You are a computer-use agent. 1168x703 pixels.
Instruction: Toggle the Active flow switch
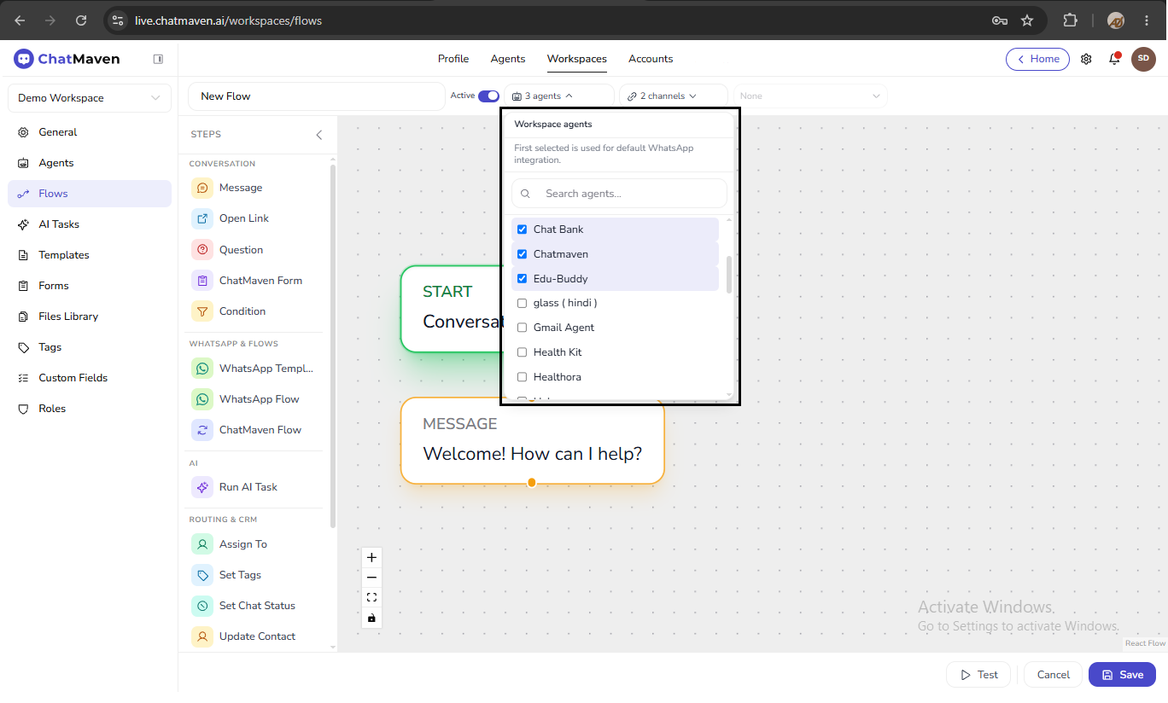click(488, 96)
